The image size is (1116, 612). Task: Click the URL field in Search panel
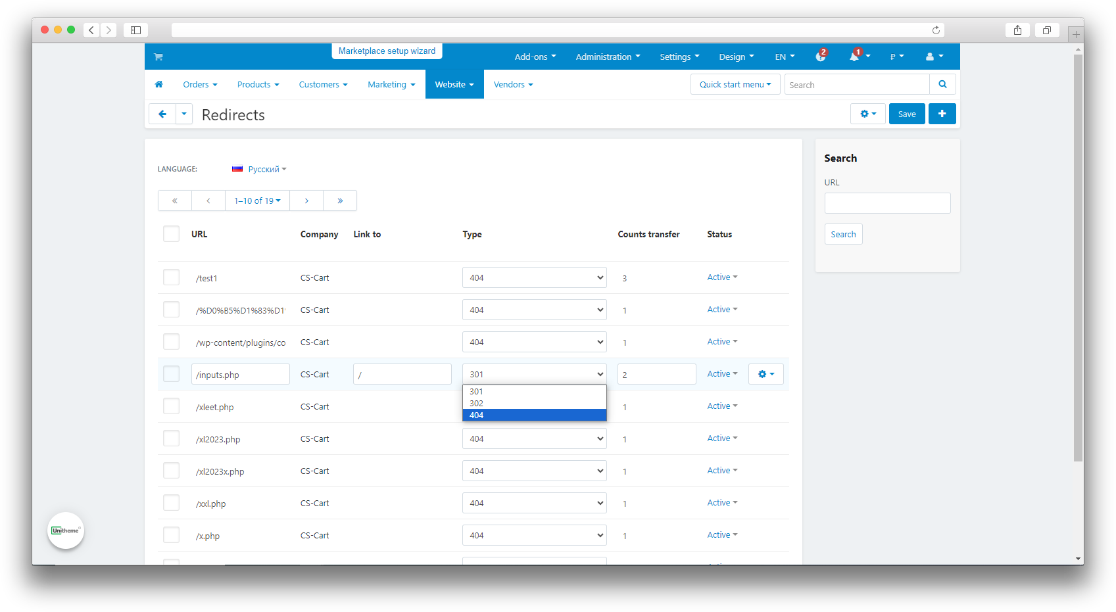(x=887, y=204)
